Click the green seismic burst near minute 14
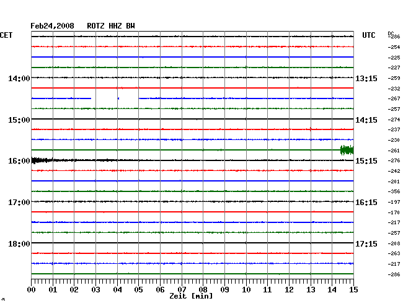 coord(347,150)
